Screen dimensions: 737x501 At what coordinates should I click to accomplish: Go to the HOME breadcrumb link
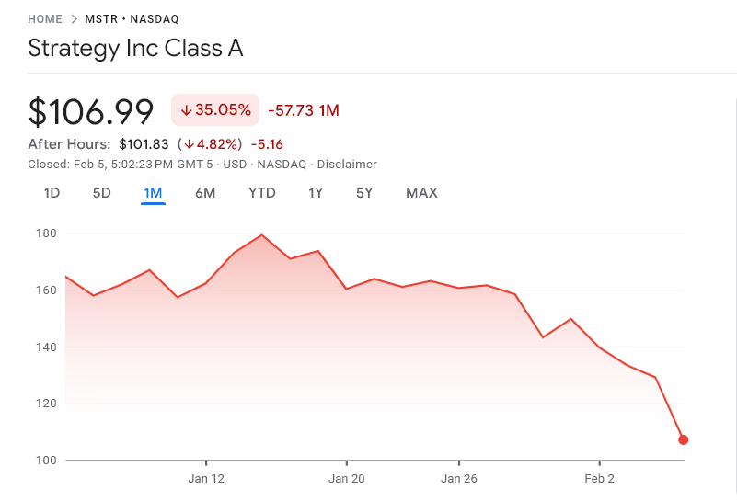click(x=45, y=19)
